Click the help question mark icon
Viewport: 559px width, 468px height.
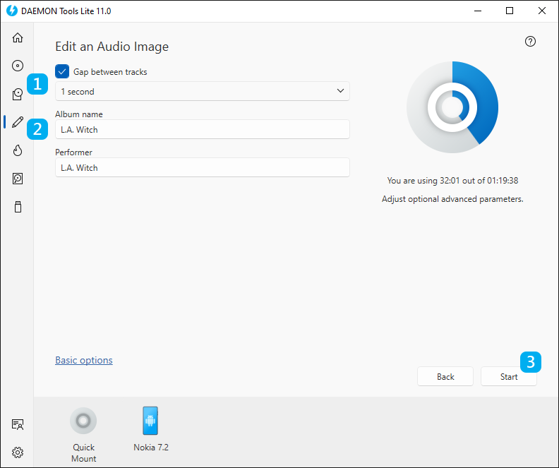[x=530, y=42]
